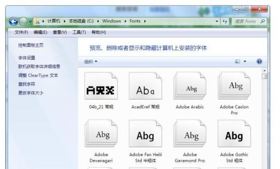Maximize the Fonts window

246,9
